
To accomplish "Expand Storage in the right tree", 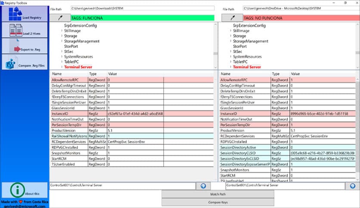I will click(230, 36).
